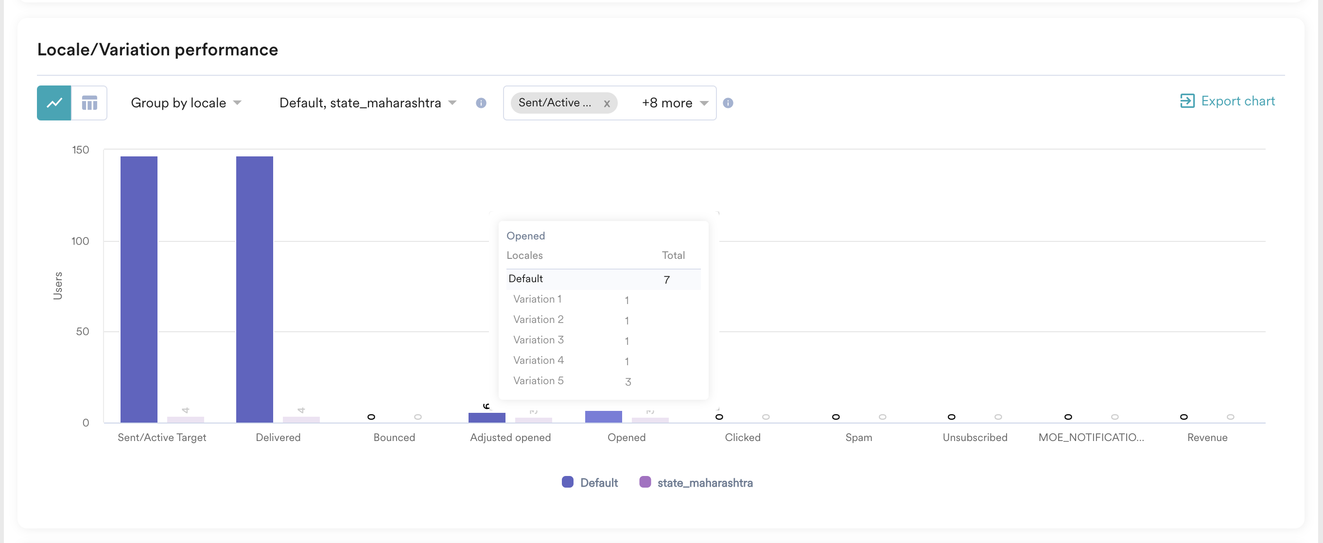Viewport: 1323px width, 543px height.
Task: Remove the Sent/Active metric chip
Action: [x=607, y=103]
